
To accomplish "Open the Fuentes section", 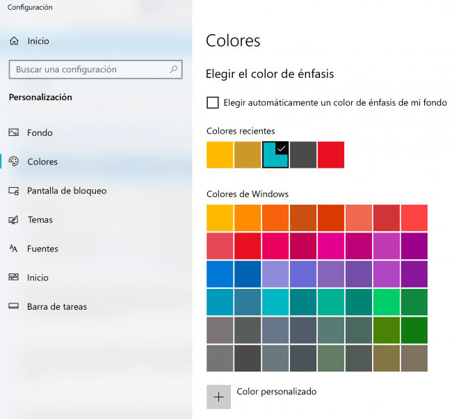I will coord(42,248).
